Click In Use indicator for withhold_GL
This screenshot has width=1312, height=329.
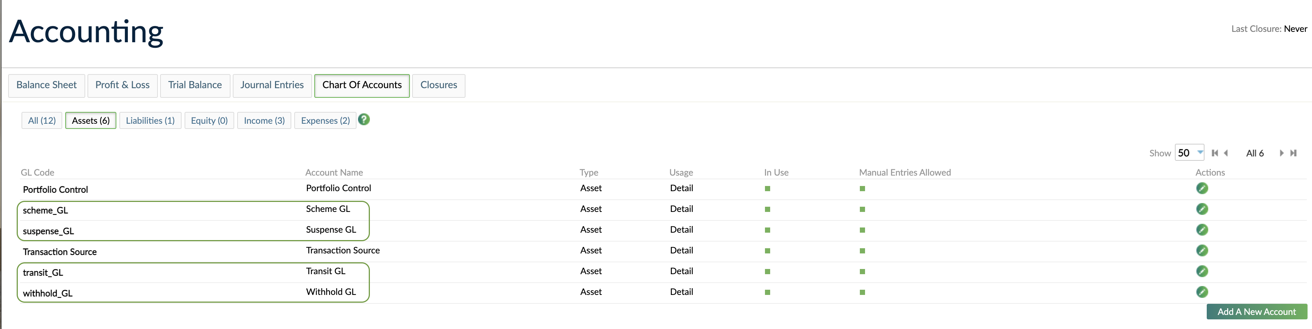[768, 292]
